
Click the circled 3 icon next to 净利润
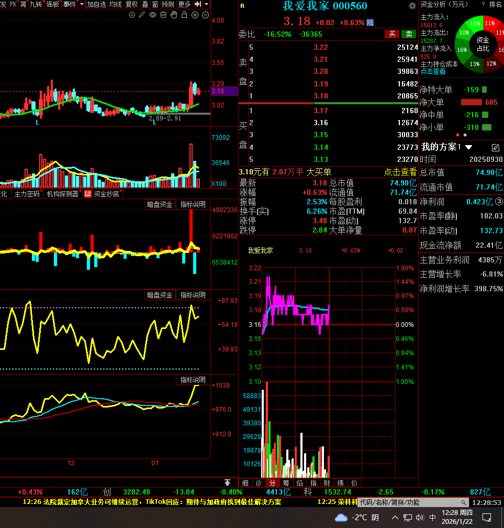[x=499, y=201]
